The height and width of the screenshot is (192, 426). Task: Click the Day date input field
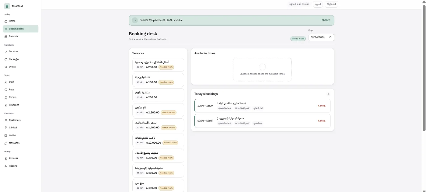(321, 37)
